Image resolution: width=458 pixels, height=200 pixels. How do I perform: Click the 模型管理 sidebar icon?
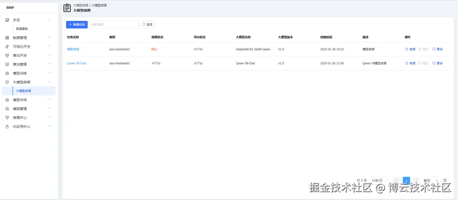coord(7,108)
